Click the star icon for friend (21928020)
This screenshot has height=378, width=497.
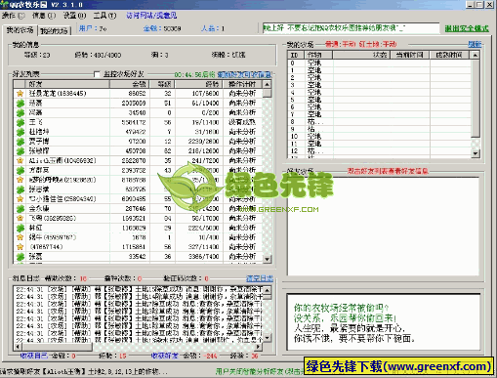coord(21,180)
